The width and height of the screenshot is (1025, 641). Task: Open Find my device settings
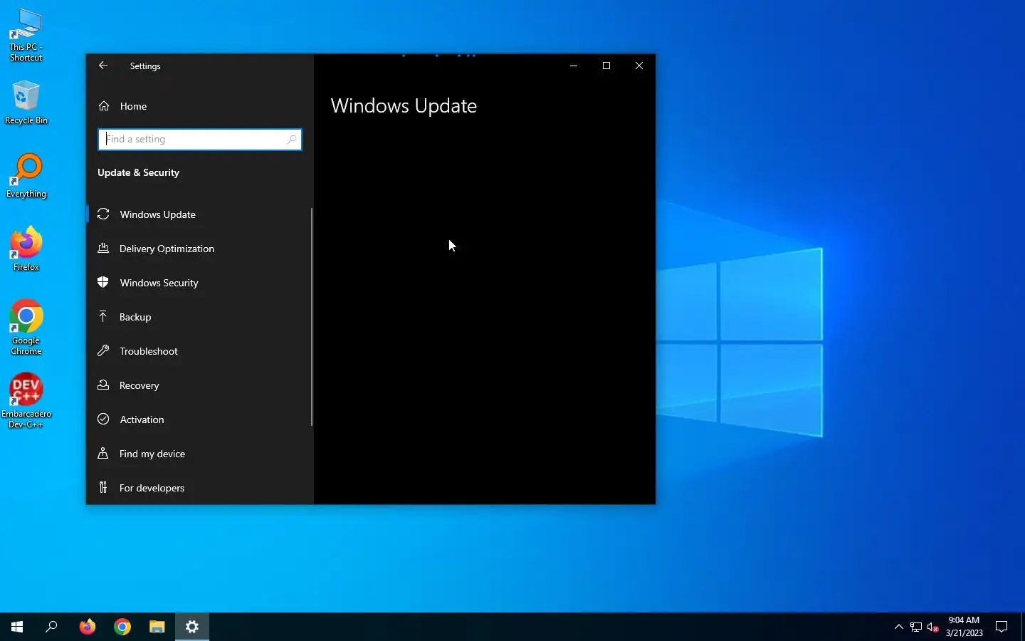[x=199, y=454]
